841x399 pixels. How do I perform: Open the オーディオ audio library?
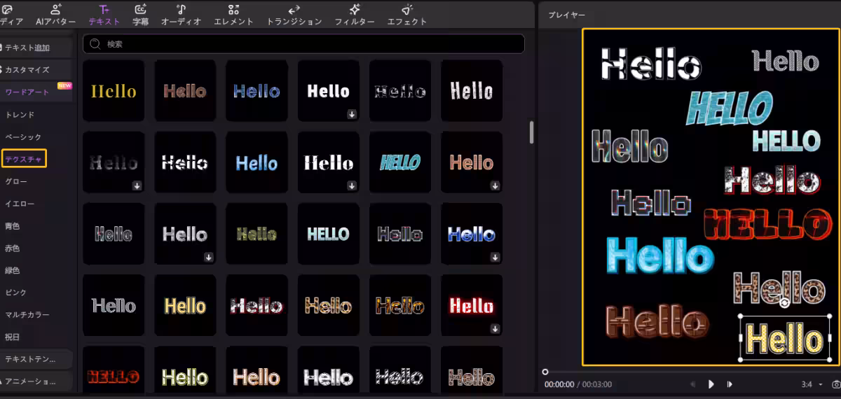[x=181, y=14]
